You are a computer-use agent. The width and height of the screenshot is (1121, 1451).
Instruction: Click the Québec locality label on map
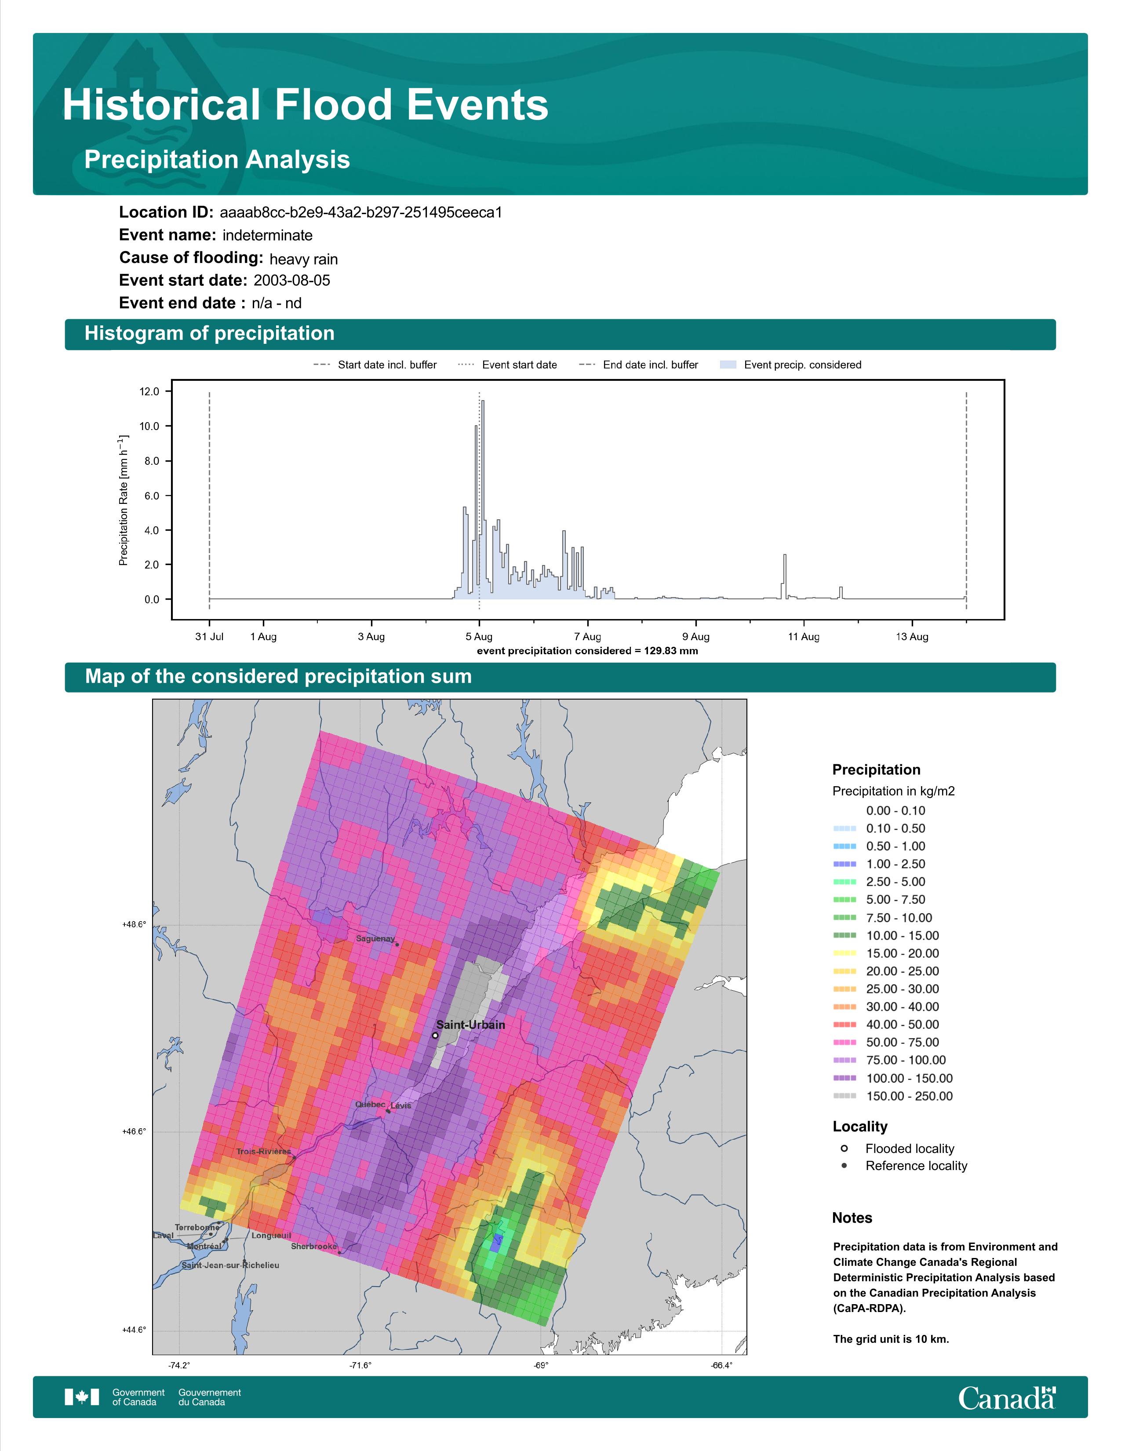[370, 1104]
